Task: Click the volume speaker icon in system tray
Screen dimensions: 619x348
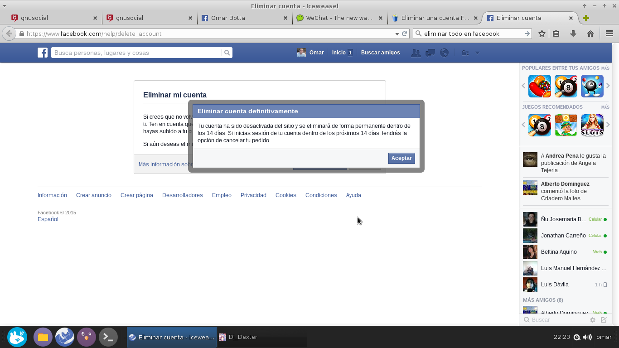Action: 587,337
